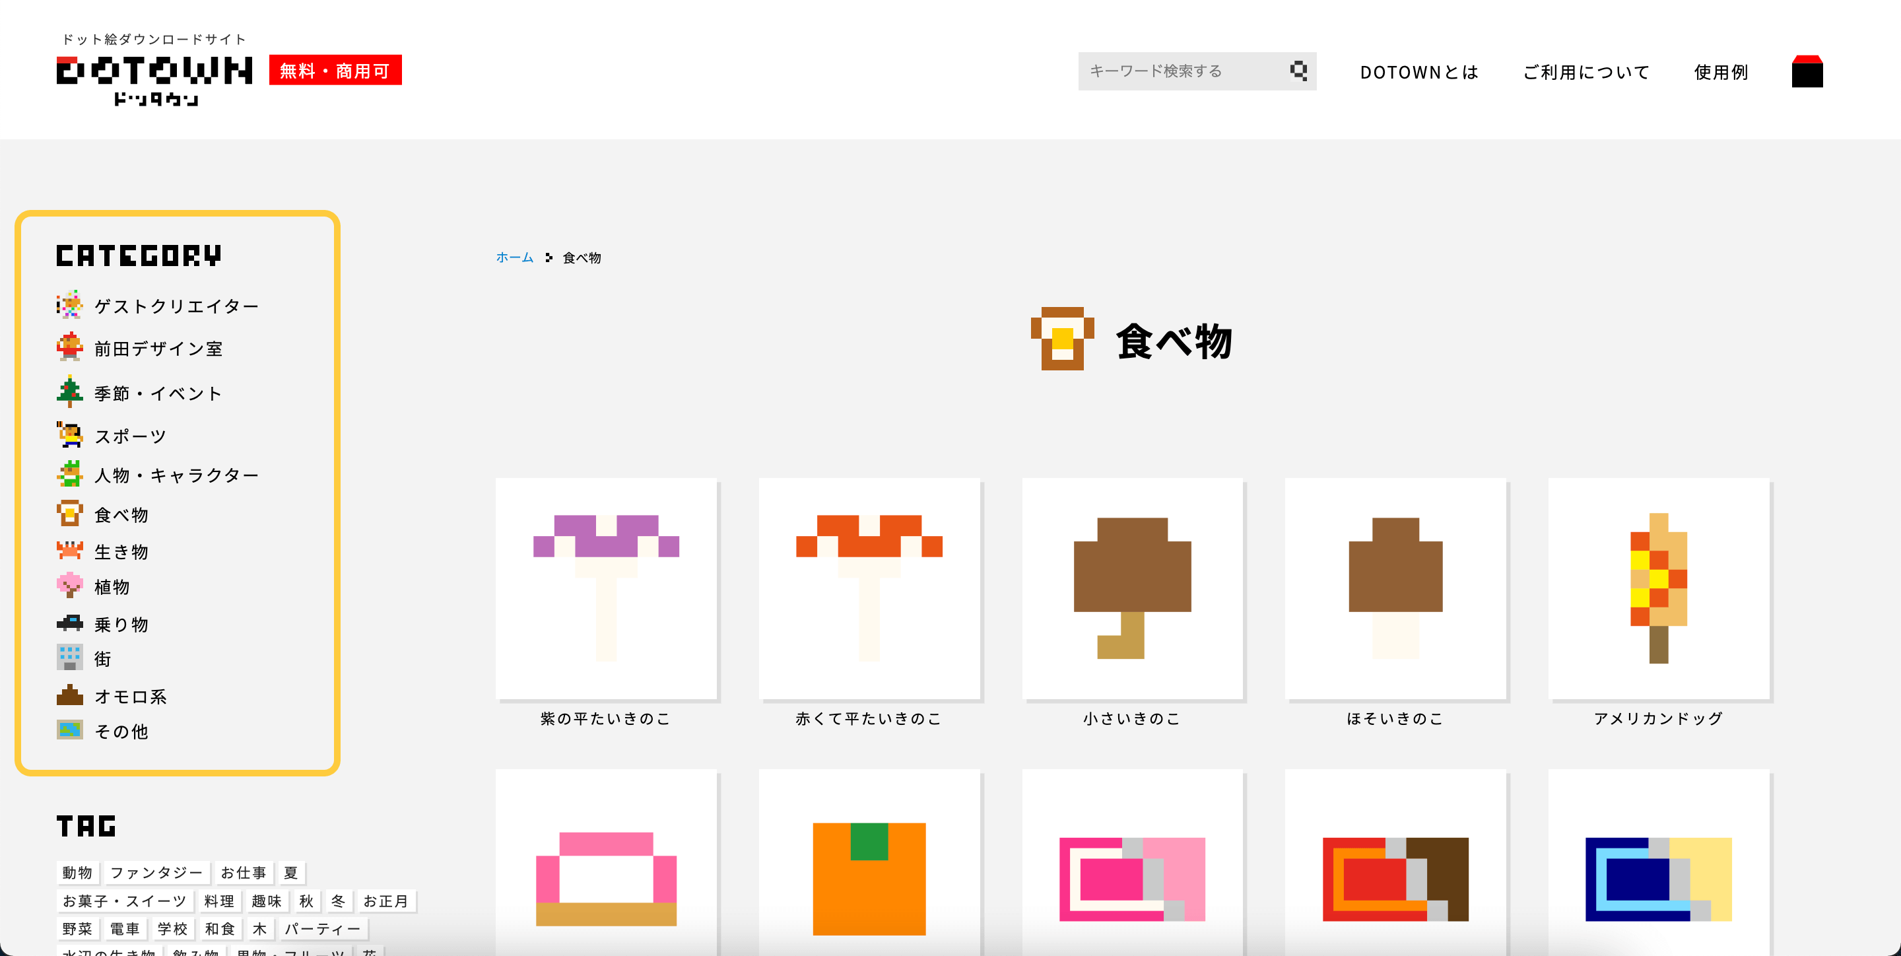1901x956 pixels.
Task: Click the スポーツ category icon
Action: tap(69, 435)
